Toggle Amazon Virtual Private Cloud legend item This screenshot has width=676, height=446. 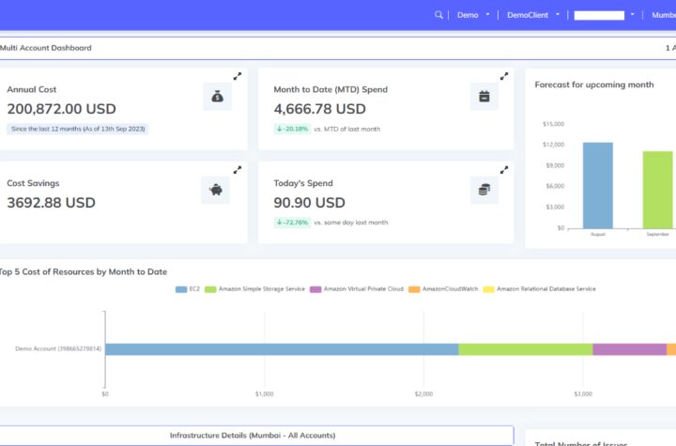click(x=357, y=289)
